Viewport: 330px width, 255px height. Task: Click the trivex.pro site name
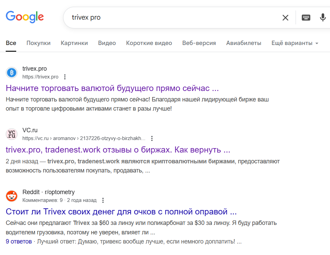point(34,69)
